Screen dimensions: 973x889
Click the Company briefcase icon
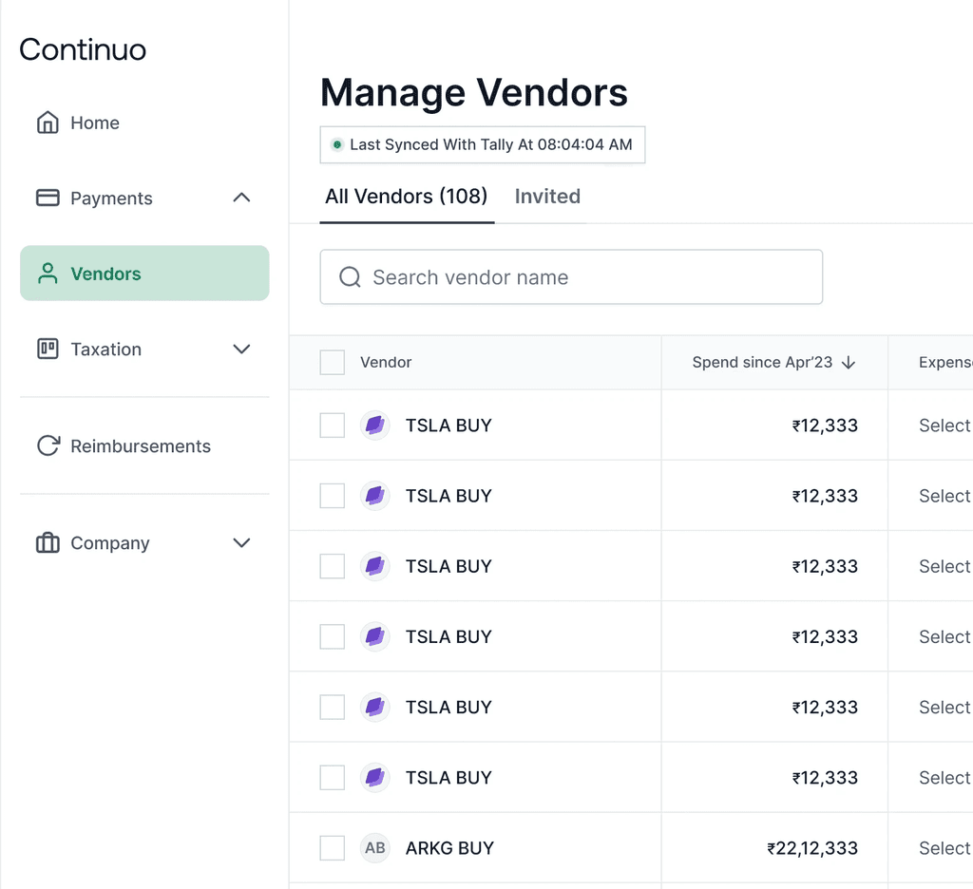click(x=47, y=542)
